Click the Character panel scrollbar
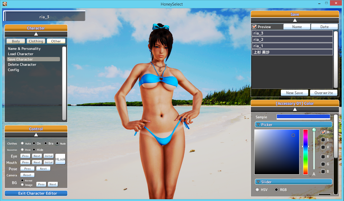The image size is (344, 201). click(64, 84)
